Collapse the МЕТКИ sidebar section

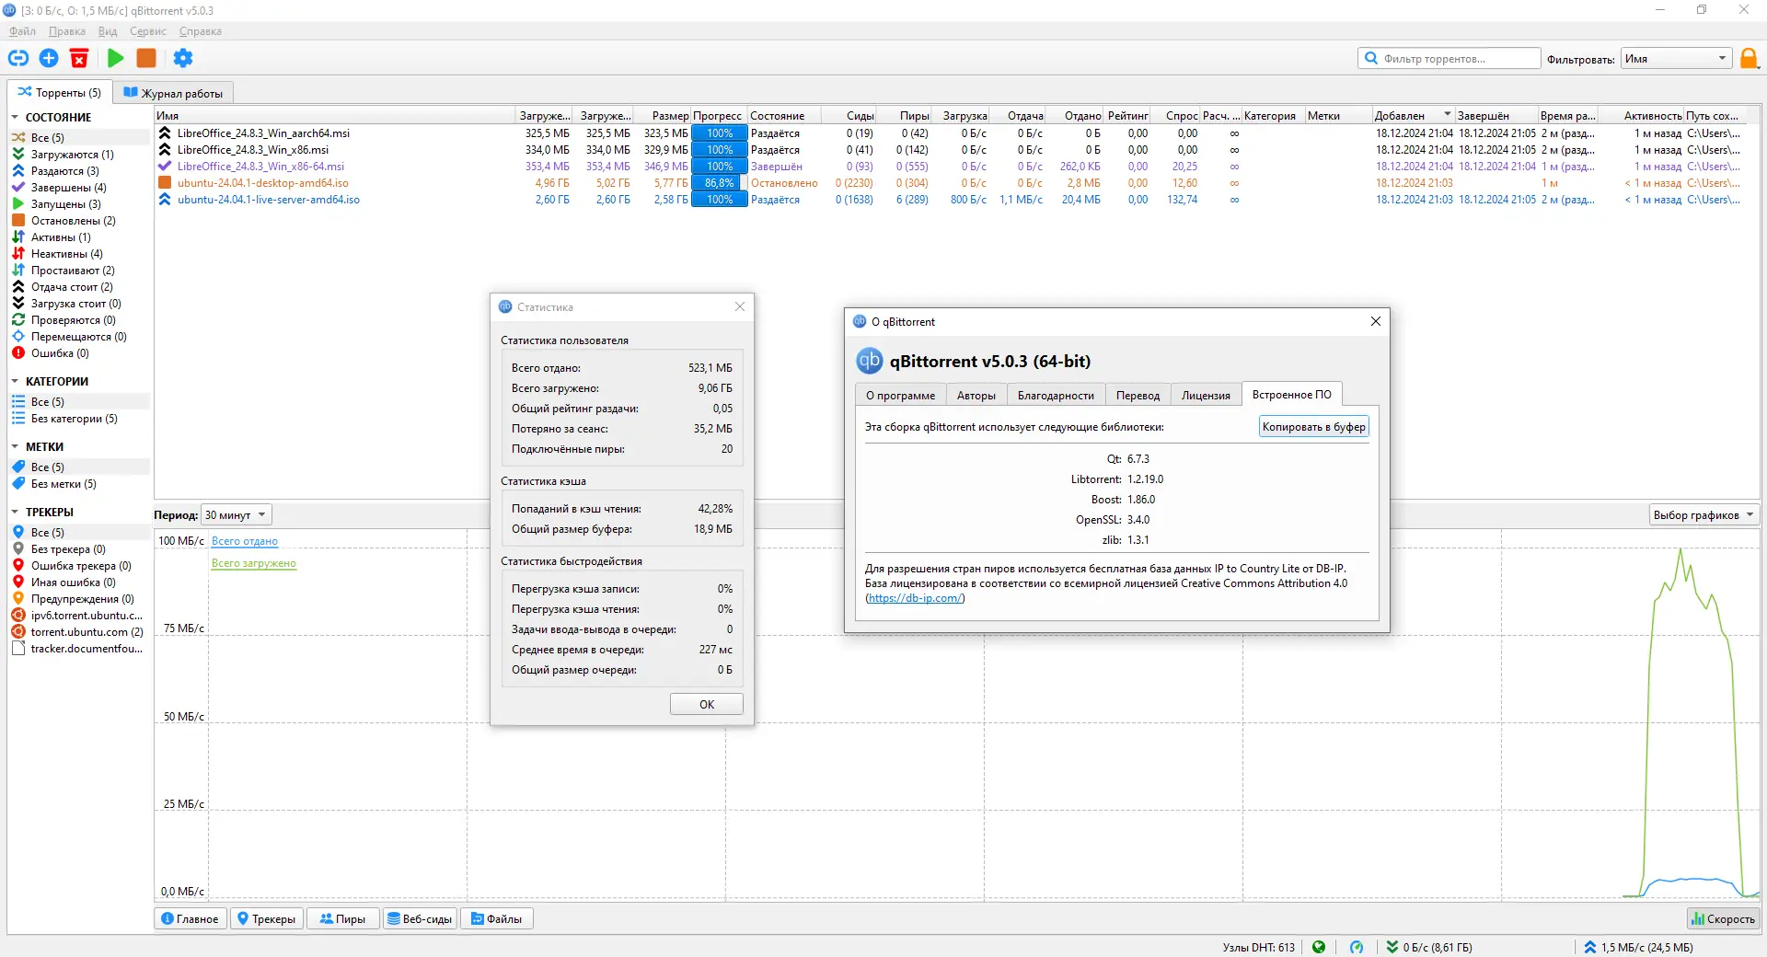click(15, 447)
